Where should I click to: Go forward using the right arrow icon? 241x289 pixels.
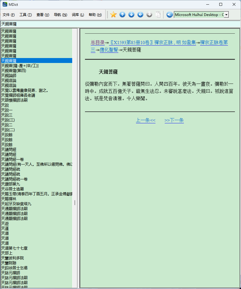coord(149,14)
